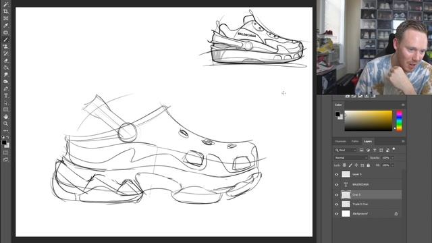Switch to the Channels tab

point(340,141)
